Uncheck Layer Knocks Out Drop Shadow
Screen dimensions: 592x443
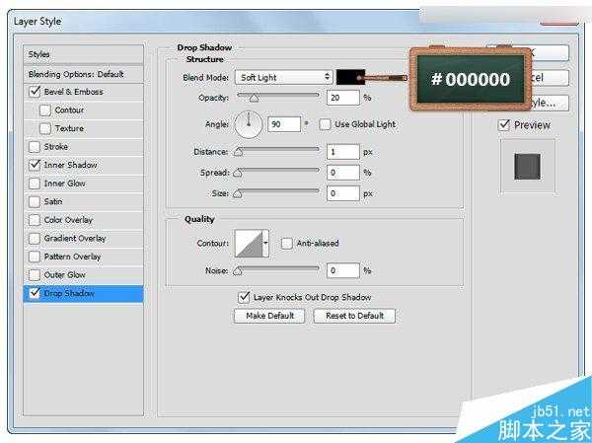point(244,297)
